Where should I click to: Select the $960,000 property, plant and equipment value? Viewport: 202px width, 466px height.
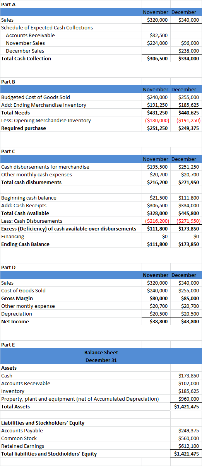point(189,399)
